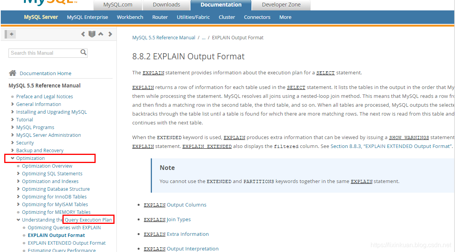
Task: Go to next page arrow icon
Action: point(110,34)
